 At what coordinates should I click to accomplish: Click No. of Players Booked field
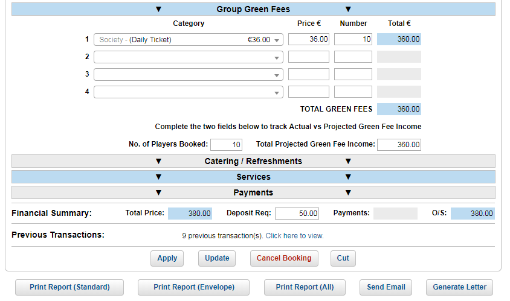tap(227, 145)
